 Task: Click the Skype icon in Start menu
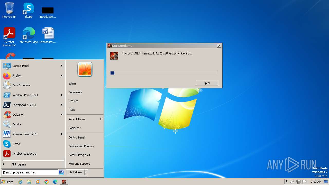[x=7, y=144]
